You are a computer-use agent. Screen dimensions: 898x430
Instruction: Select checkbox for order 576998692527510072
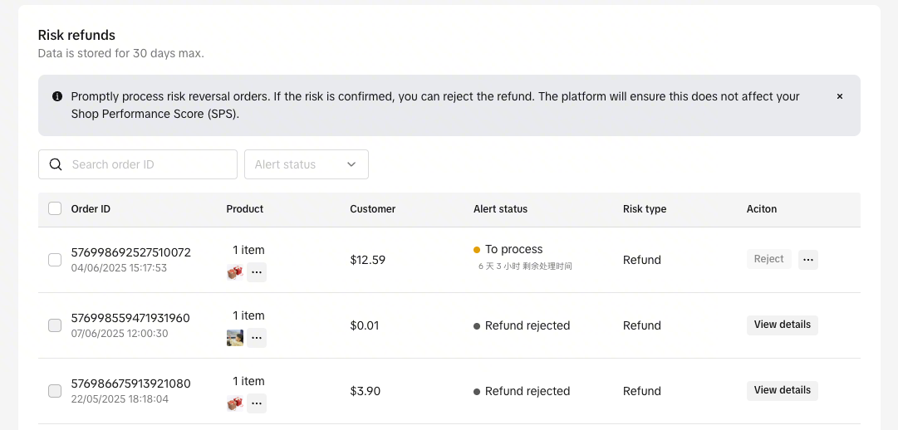55,260
